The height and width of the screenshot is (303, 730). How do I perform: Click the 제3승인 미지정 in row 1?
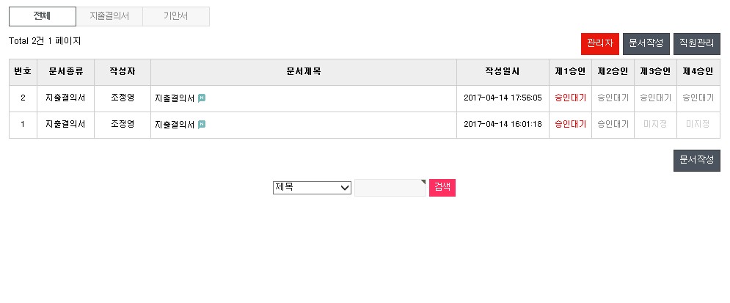[655, 124]
